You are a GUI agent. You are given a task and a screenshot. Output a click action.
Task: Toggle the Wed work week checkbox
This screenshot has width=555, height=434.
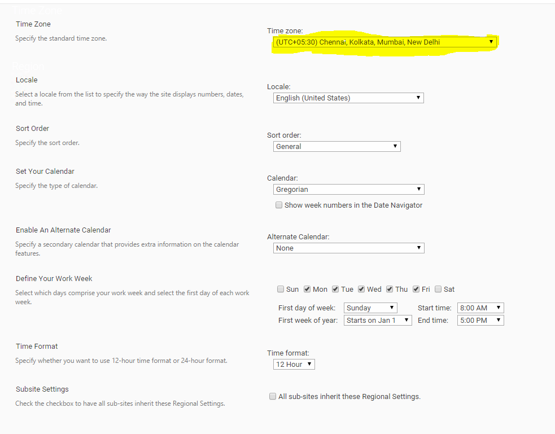(x=361, y=289)
